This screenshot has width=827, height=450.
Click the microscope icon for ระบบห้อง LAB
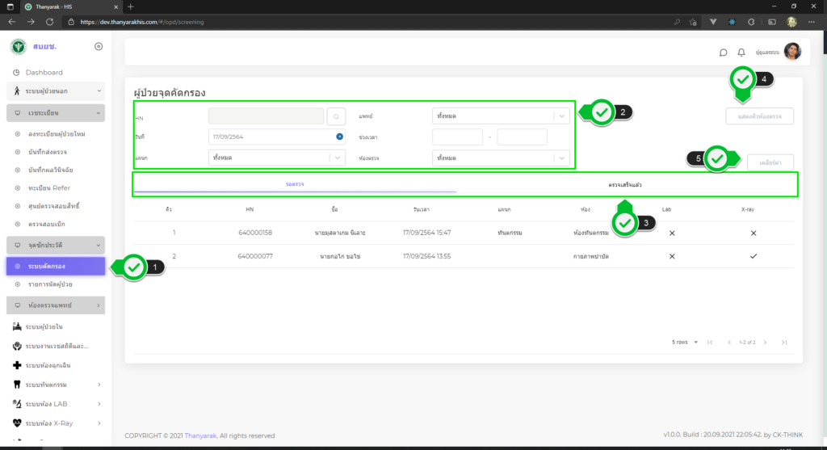17,403
